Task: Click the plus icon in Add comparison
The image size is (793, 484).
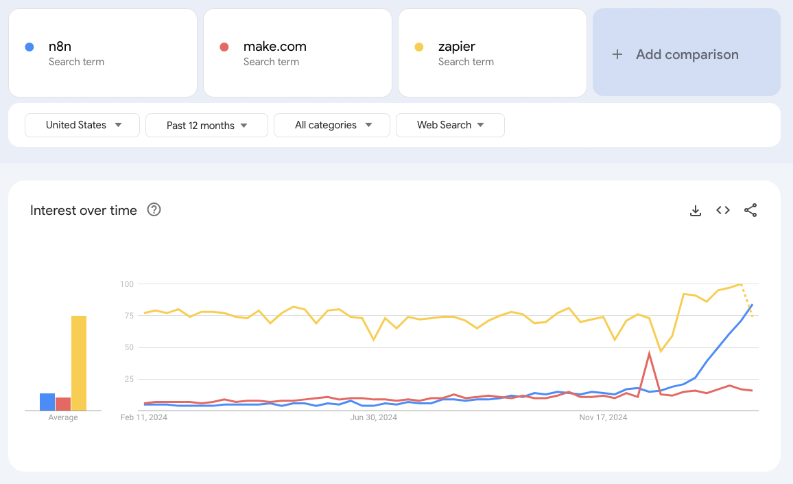Action: [x=617, y=54]
